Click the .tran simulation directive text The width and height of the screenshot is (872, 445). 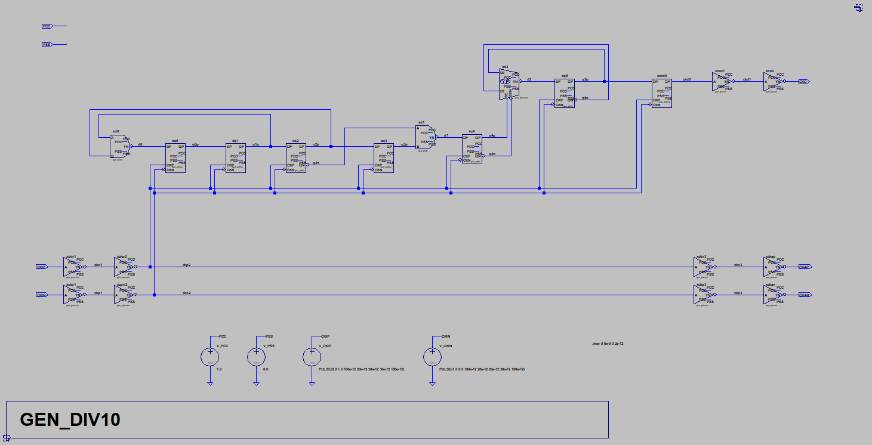607,344
